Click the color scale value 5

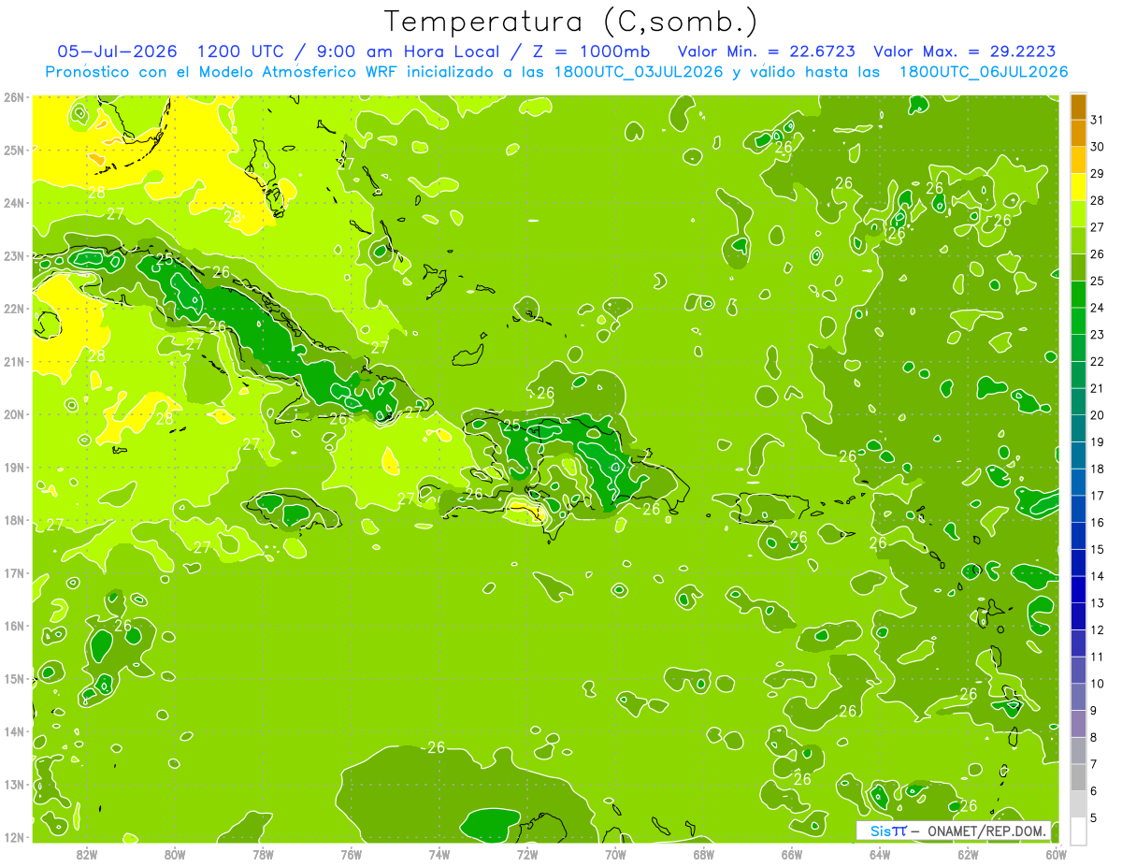1094,818
